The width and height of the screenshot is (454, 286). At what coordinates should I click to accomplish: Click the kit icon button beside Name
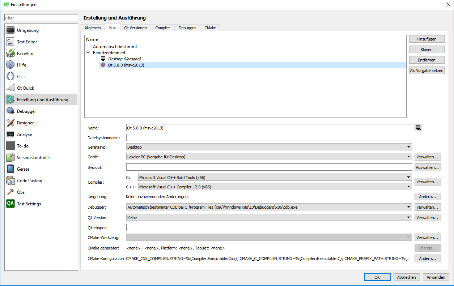point(419,128)
